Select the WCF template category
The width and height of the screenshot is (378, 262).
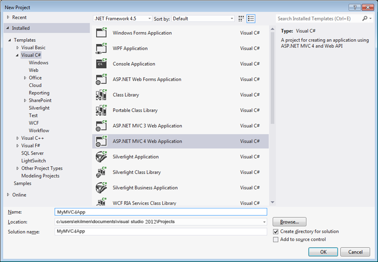(34, 123)
